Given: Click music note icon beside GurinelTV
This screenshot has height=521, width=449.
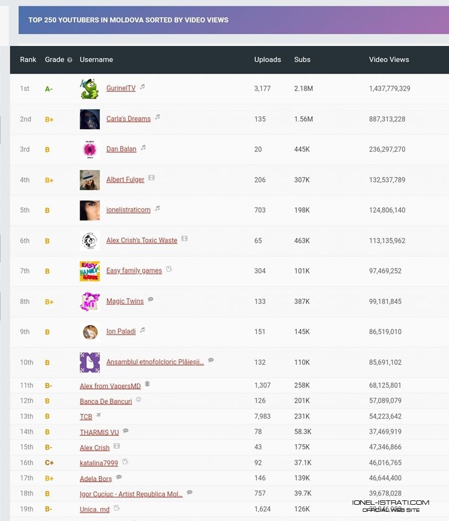Looking at the screenshot, I should 142,86.
